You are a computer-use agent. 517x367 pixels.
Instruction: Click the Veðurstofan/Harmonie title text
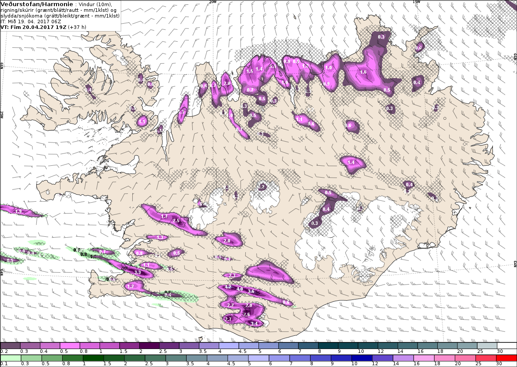point(37,4)
